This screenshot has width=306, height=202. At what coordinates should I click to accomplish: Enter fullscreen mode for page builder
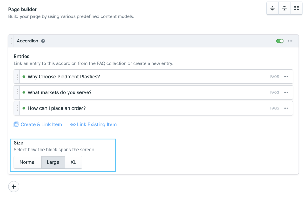click(x=296, y=8)
